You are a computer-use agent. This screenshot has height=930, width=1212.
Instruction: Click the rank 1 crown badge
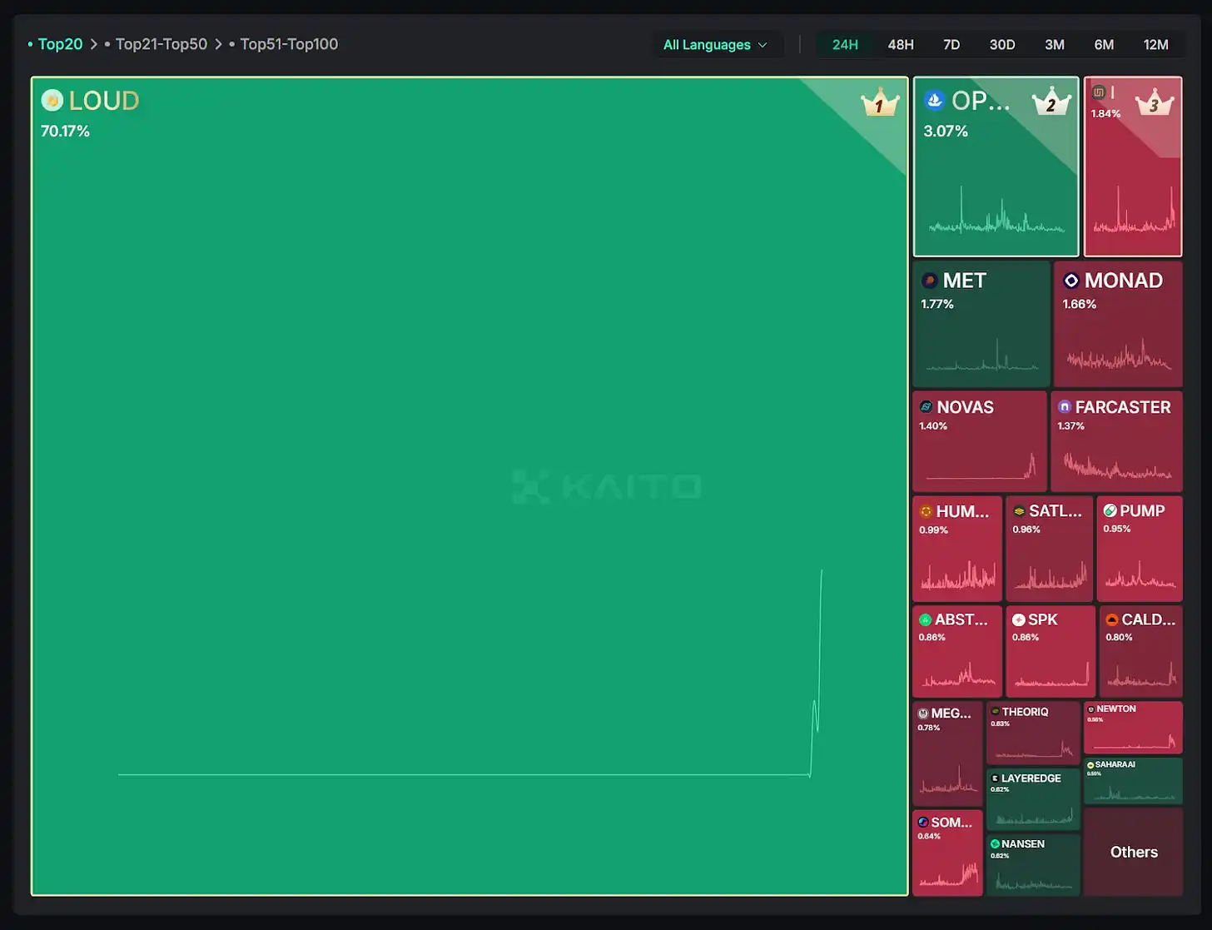coord(880,103)
